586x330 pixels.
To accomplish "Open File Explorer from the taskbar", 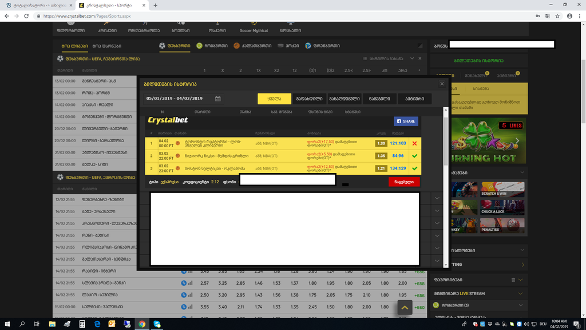I will [52, 324].
